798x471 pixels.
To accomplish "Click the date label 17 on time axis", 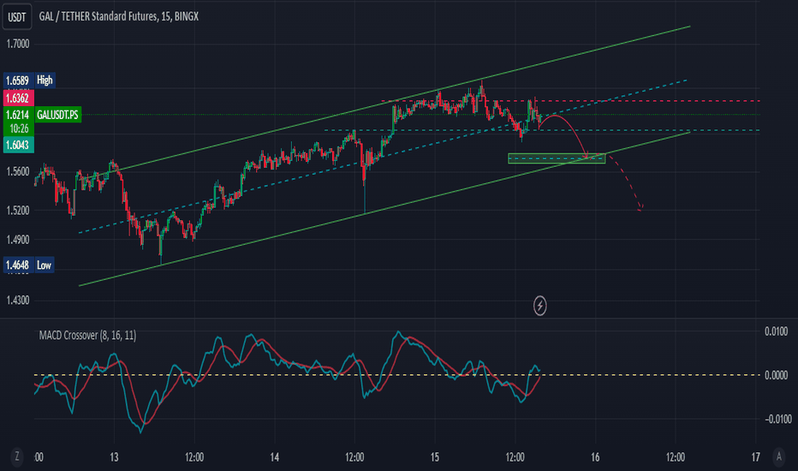I will tap(755, 457).
